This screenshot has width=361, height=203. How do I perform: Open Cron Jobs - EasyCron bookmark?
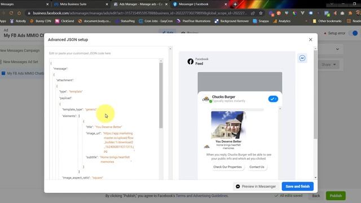click(x=156, y=21)
